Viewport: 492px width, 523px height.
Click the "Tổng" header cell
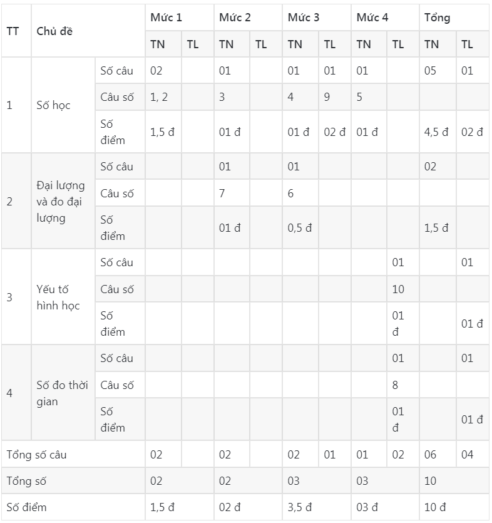click(x=454, y=18)
